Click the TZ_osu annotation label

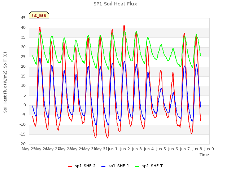tap(39, 15)
